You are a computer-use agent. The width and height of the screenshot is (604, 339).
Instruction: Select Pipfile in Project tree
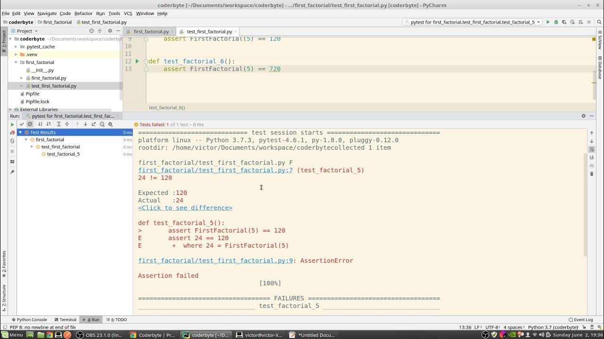(x=33, y=94)
